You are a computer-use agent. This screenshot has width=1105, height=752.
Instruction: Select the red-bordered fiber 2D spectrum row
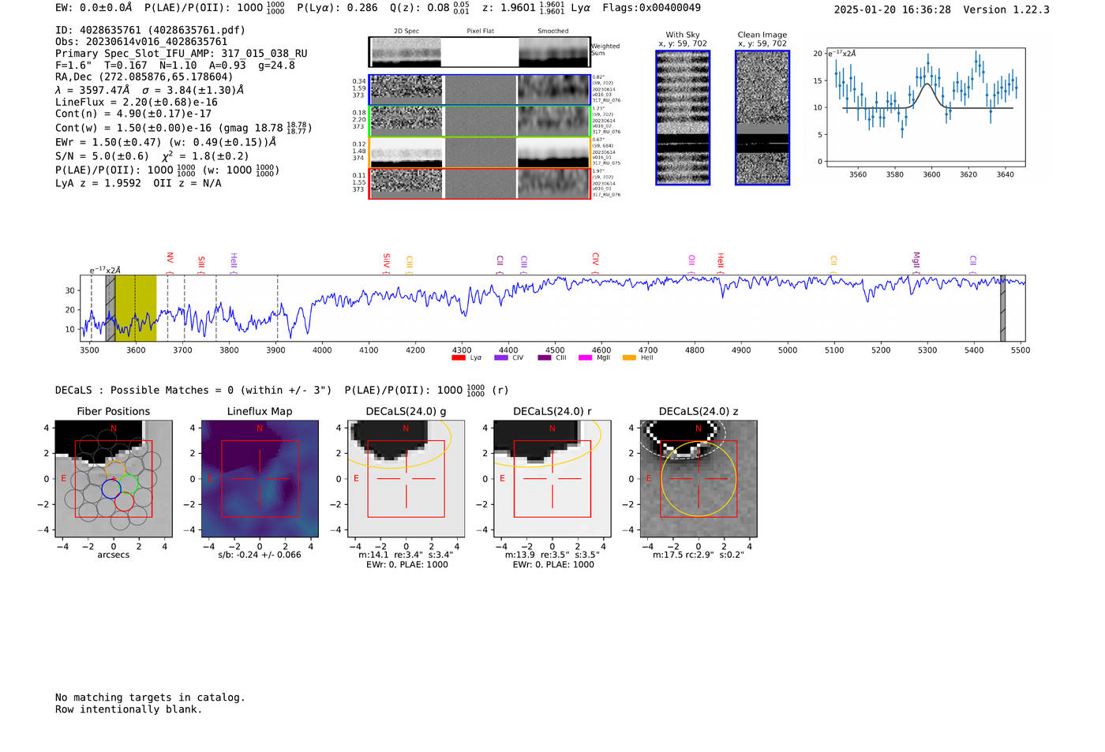click(x=480, y=183)
